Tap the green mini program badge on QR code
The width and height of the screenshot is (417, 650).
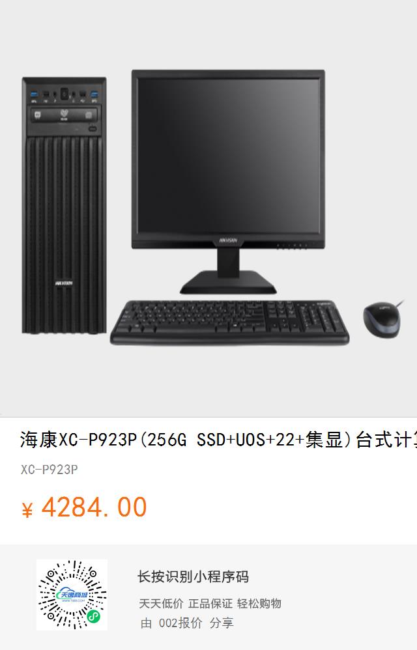pos(94,617)
